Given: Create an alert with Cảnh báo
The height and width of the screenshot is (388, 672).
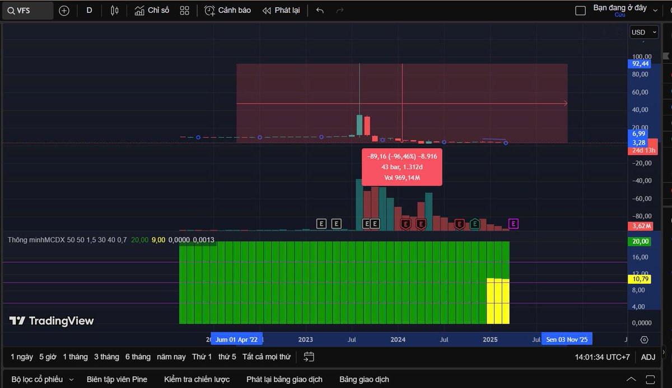Looking at the screenshot, I should click(227, 11).
